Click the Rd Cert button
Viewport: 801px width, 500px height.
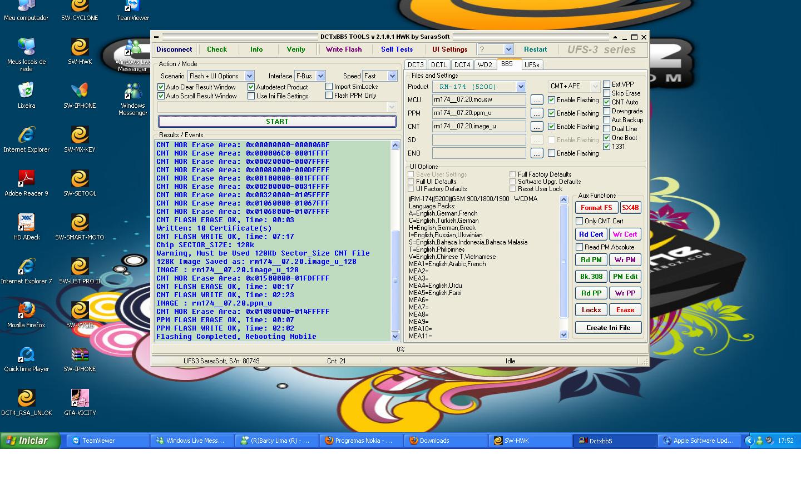(x=591, y=234)
